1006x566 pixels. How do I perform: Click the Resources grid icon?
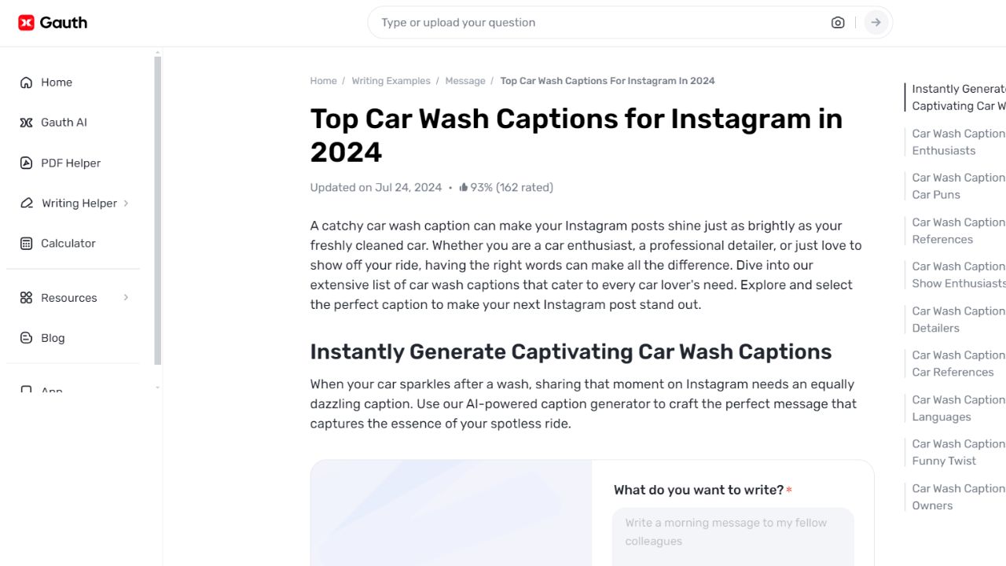pyautogui.click(x=26, y=297)
